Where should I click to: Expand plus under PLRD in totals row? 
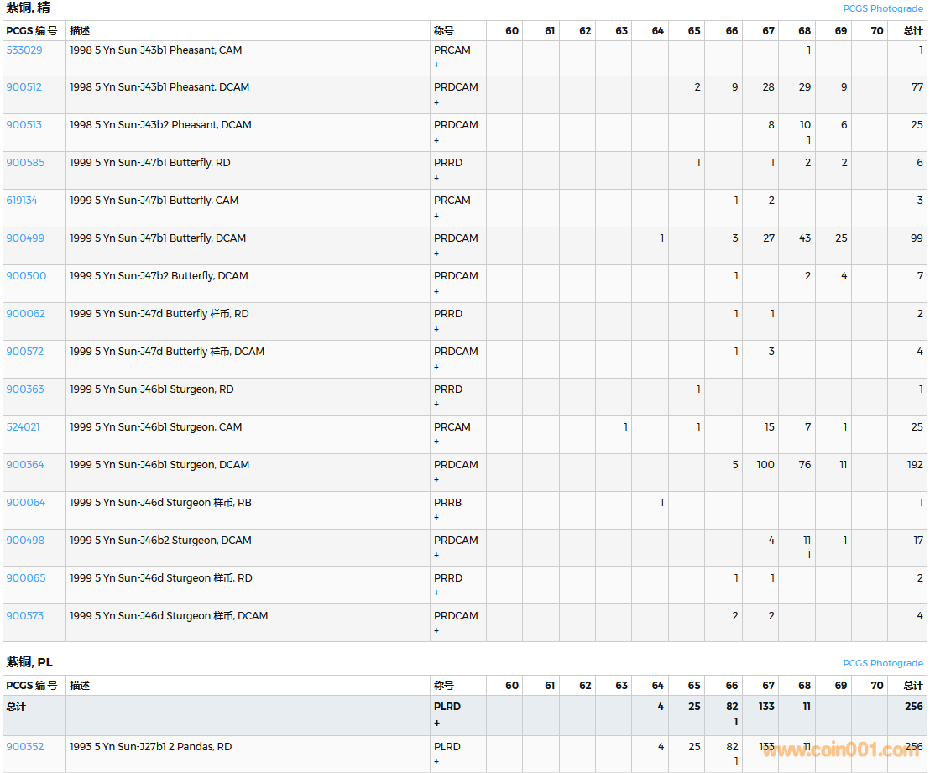(x=436, y=723)
